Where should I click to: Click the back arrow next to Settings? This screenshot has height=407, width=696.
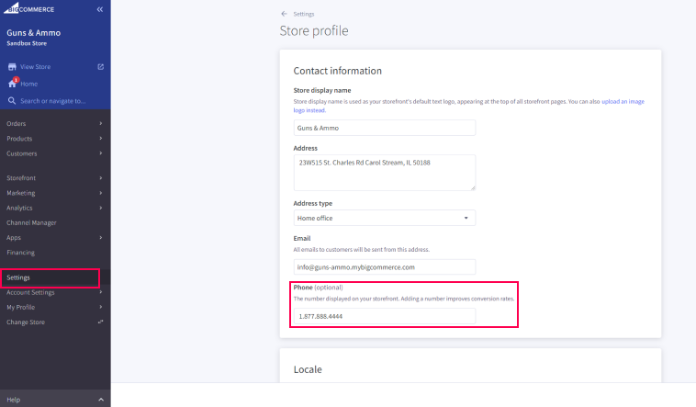284,14
